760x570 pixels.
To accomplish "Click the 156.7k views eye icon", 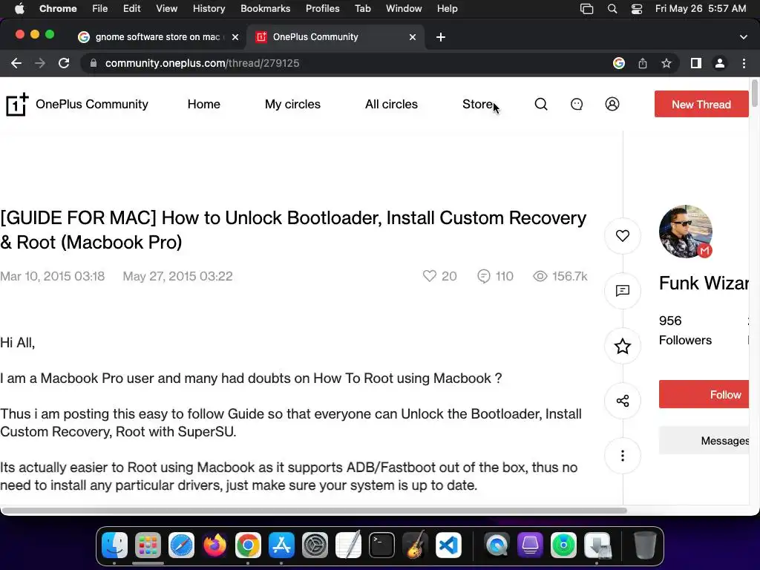I will click(x=560, y=276).
